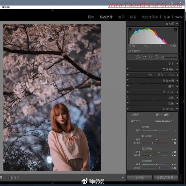Switch to the 打印 module
186x186 pixels.
166,17
